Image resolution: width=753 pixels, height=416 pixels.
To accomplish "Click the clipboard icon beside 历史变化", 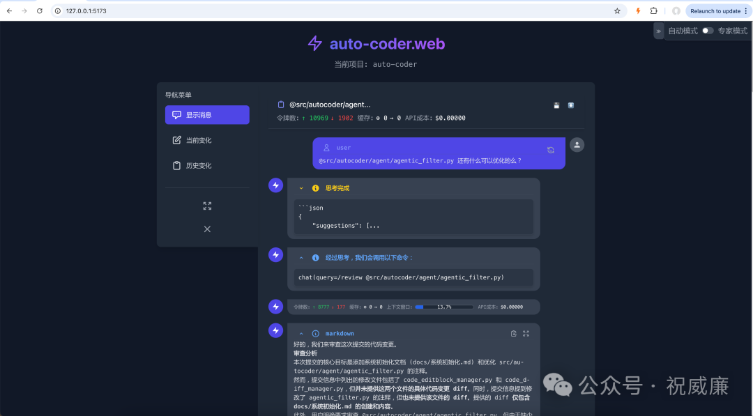I will pyautogui.click(x=176, y=166).
